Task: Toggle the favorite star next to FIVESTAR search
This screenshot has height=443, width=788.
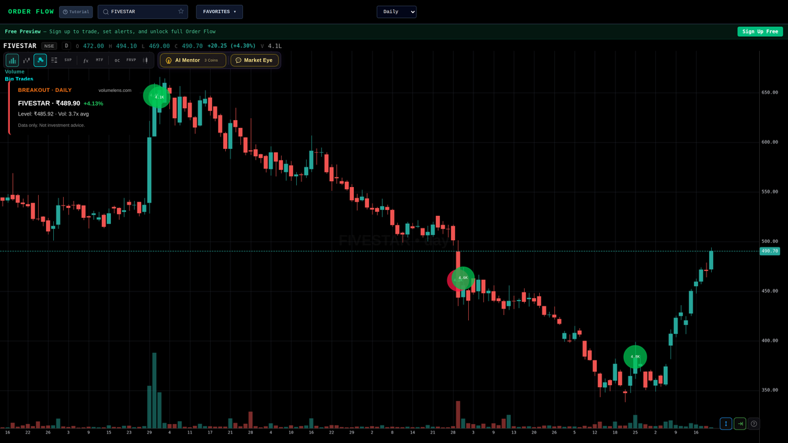Action: point(181,11)
